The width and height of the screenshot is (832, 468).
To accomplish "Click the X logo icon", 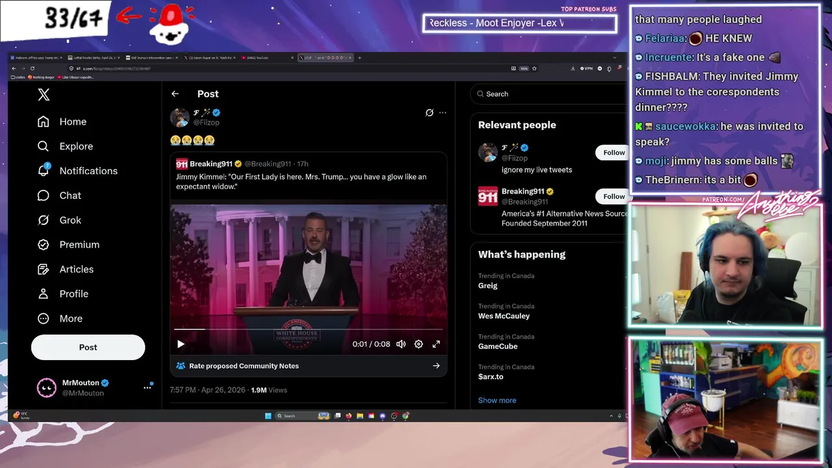I will (x=44, y=95).
